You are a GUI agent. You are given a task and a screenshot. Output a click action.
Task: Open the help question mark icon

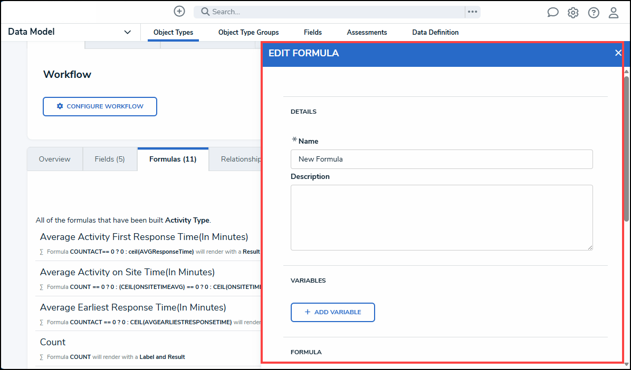[x=594, y=13]
